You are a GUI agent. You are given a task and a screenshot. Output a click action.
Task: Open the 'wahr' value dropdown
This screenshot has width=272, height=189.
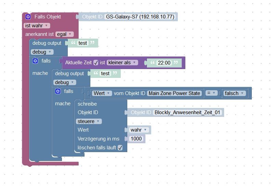coord(139,130)
